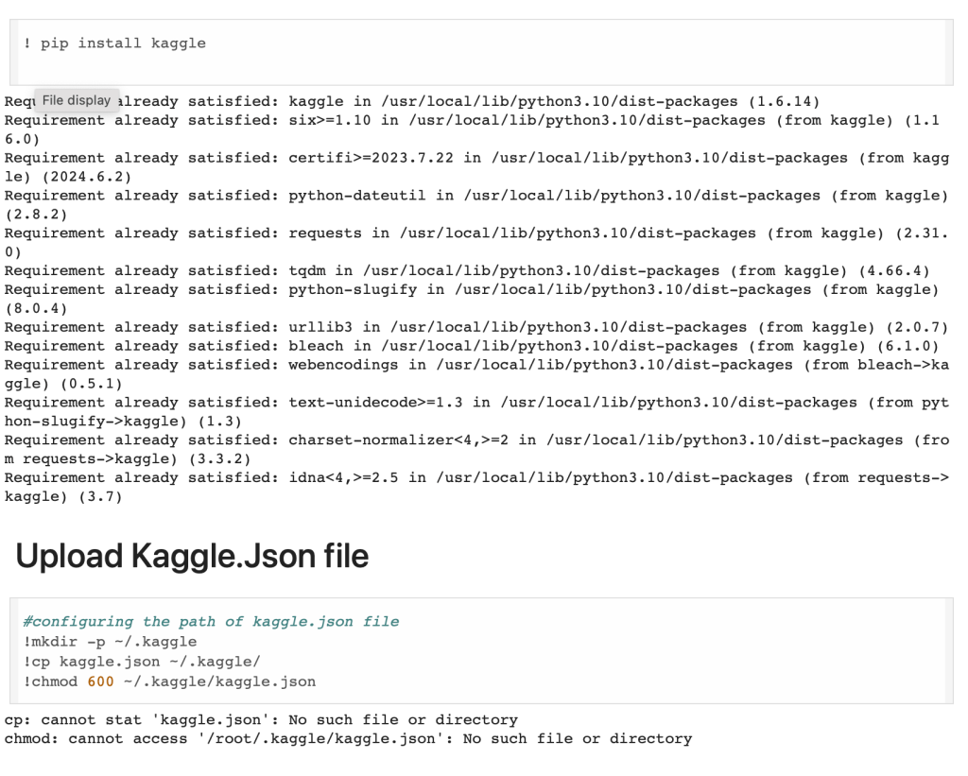Click the bleach requirement output line
The height and width of the screenshot is (776, 968).
(473, 346)
